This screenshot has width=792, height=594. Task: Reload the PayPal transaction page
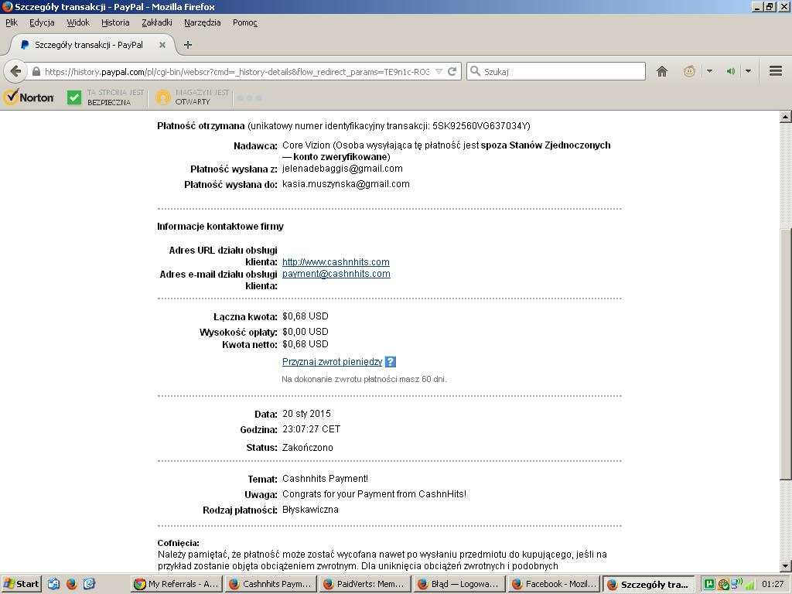click(x=452, y=71)
